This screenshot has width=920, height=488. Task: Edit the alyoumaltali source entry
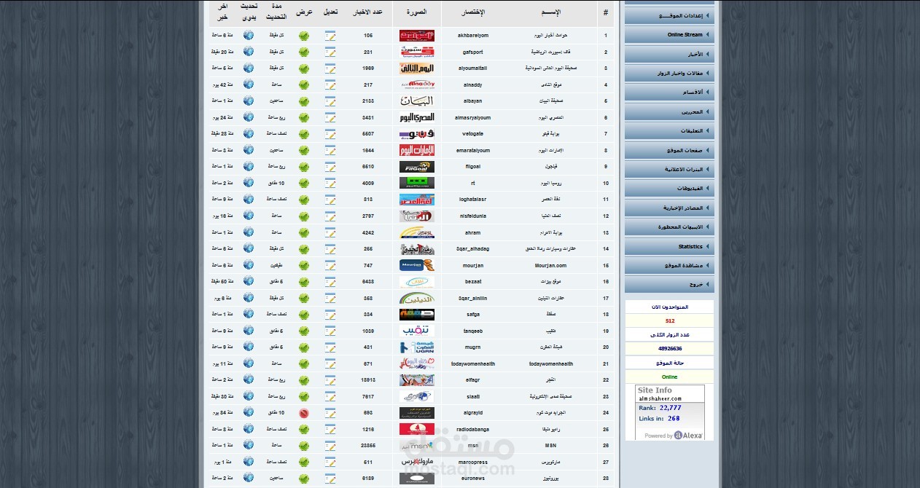(x=330, y=68)
